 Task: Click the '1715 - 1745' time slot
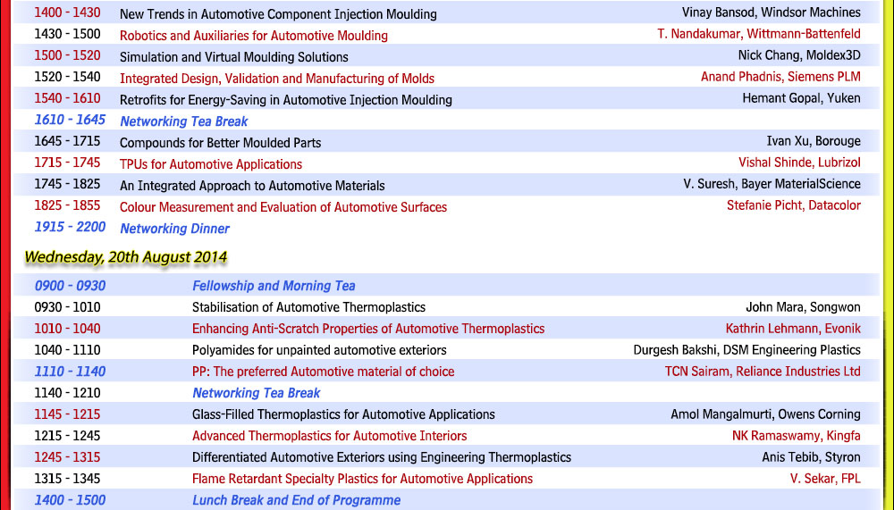coord(67,163)
